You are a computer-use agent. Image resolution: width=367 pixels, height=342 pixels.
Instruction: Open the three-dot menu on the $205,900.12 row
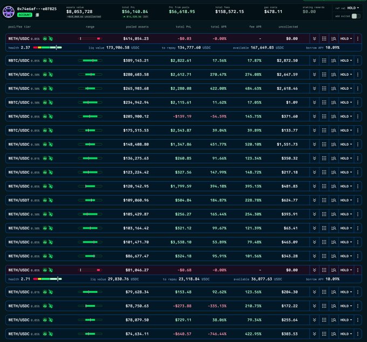(358, 117)
